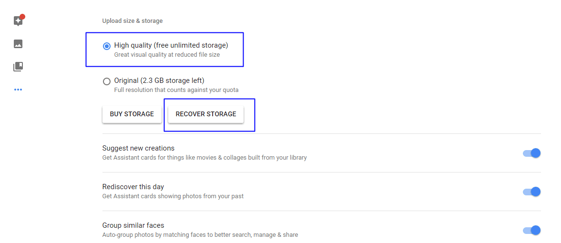Click the "Upload size & storage" section heading
The height and width of the screenshot is (243, 561).
[x=133, y=21]
